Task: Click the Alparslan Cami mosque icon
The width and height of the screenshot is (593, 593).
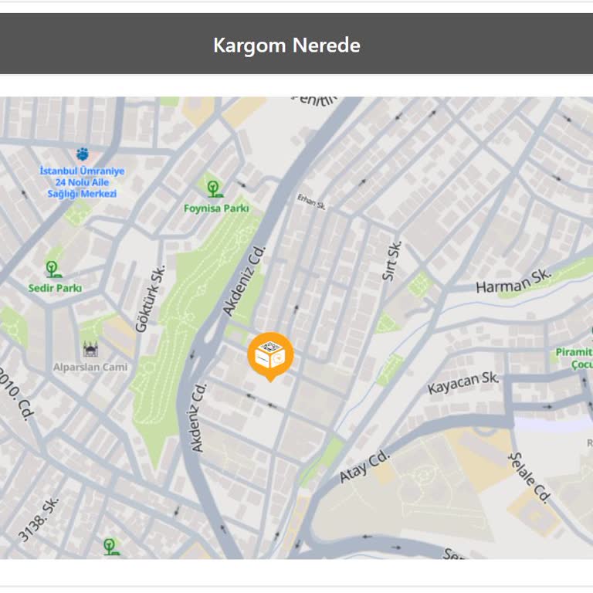Action: (90, 350)
